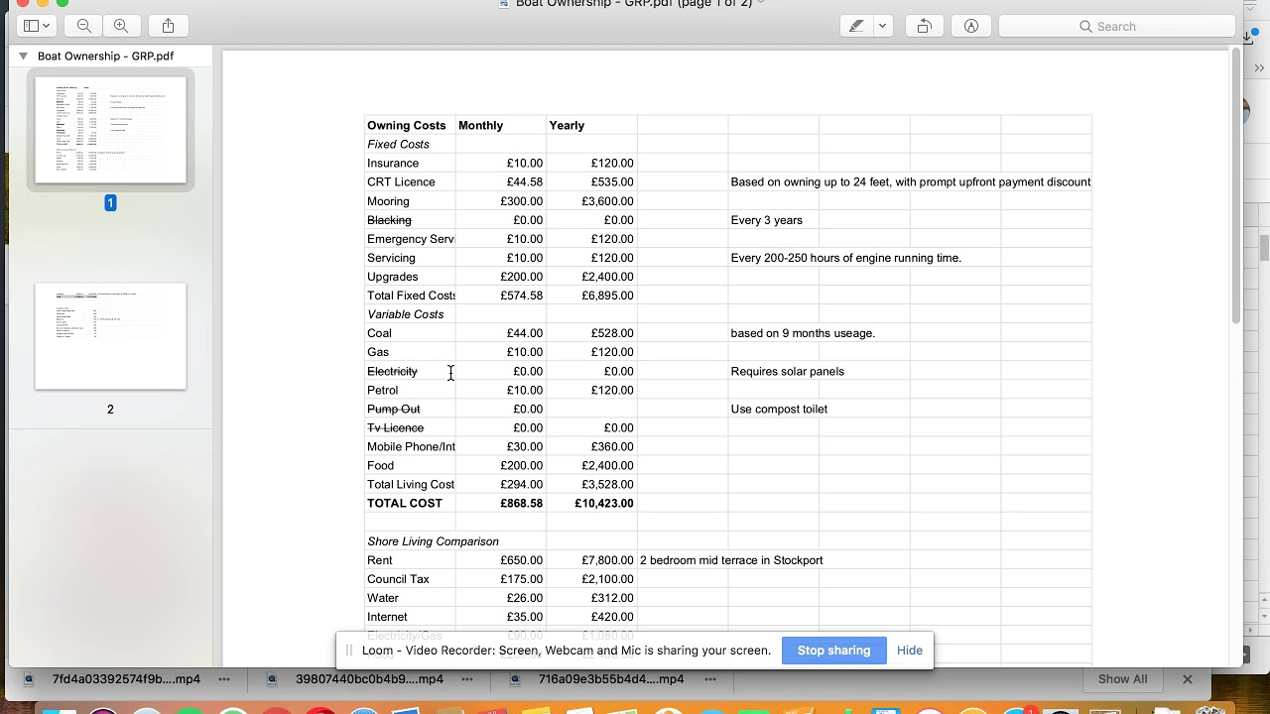Zoom in on the PDF page
This screenshot has height=714, width=1270.
[121, 26]
